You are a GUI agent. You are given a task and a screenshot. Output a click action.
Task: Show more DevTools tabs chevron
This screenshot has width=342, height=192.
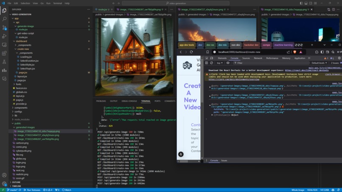(309, 58)
